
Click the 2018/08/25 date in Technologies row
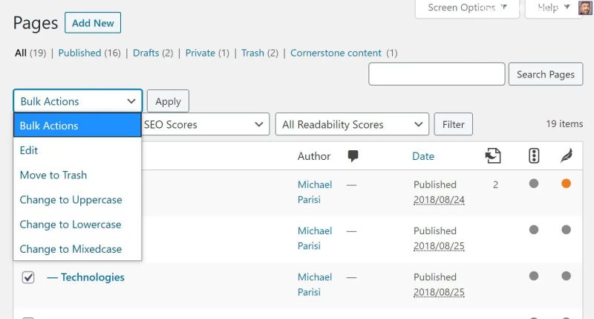tap(439, 292)
